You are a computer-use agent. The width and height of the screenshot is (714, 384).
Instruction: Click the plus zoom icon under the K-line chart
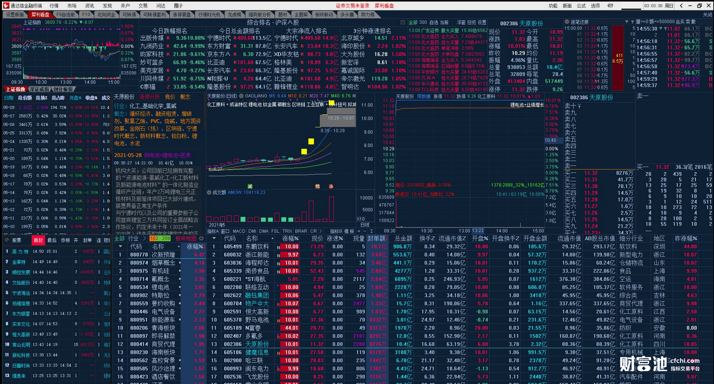pos(359,231)
